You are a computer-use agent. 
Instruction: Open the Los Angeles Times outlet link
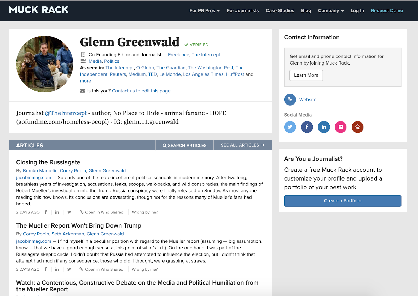coord(203,74)
